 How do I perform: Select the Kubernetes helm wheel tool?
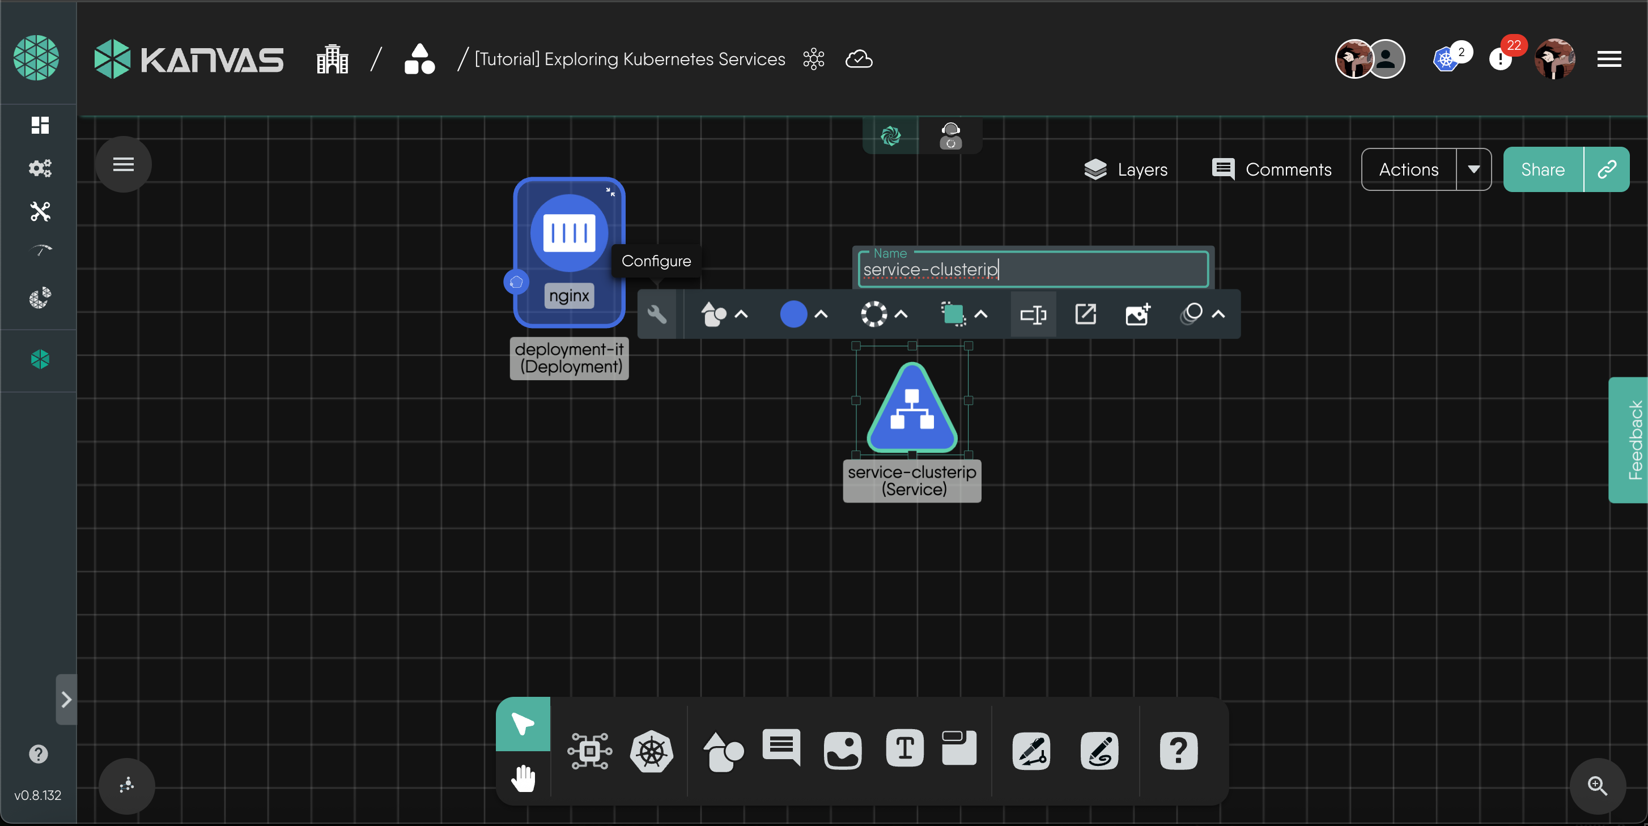pos(651,751)
